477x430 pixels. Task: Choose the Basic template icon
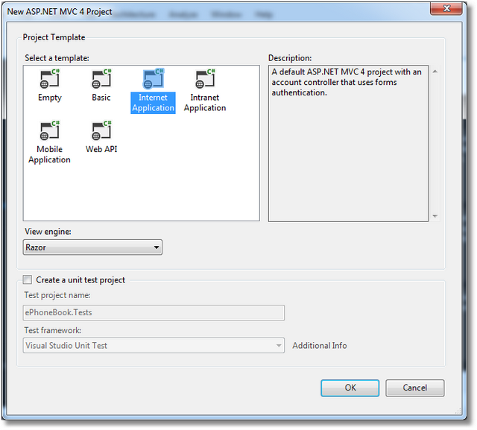(101, 79)
